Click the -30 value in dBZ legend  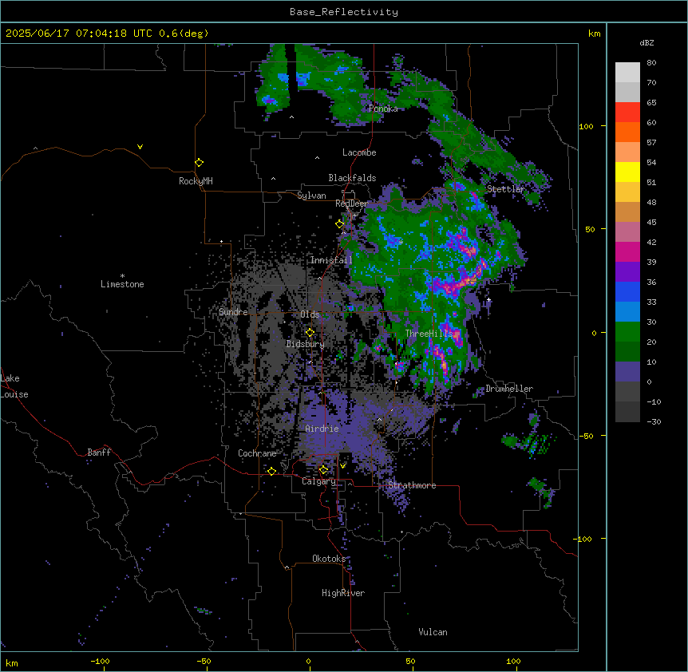click(654, 421)
